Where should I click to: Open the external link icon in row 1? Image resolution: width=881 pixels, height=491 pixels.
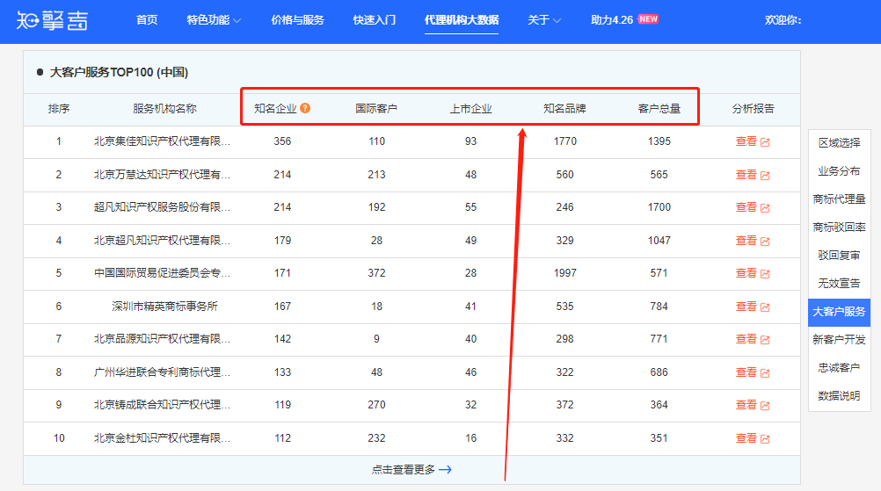[765, 142]
